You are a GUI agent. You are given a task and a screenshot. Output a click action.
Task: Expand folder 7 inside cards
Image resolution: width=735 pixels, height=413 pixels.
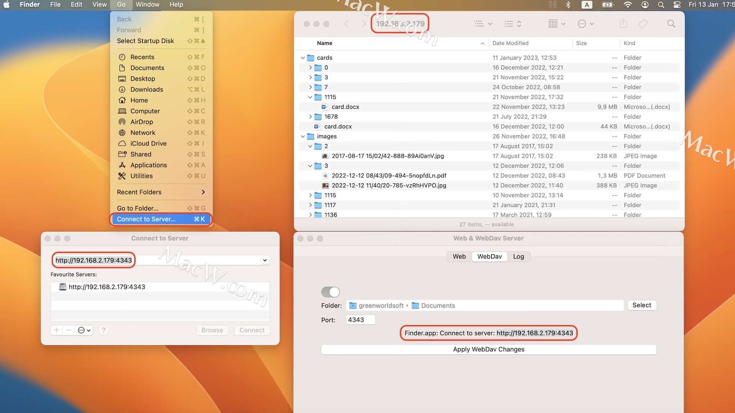pos(310,87)
